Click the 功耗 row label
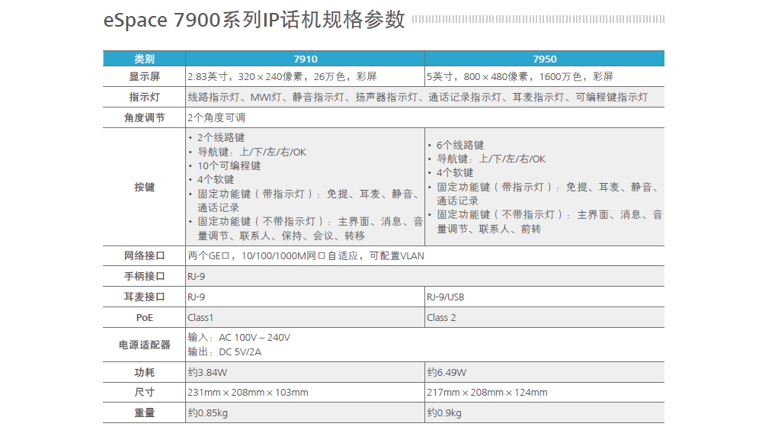Viewport: 762px width, 430px height. pos(144,373)
